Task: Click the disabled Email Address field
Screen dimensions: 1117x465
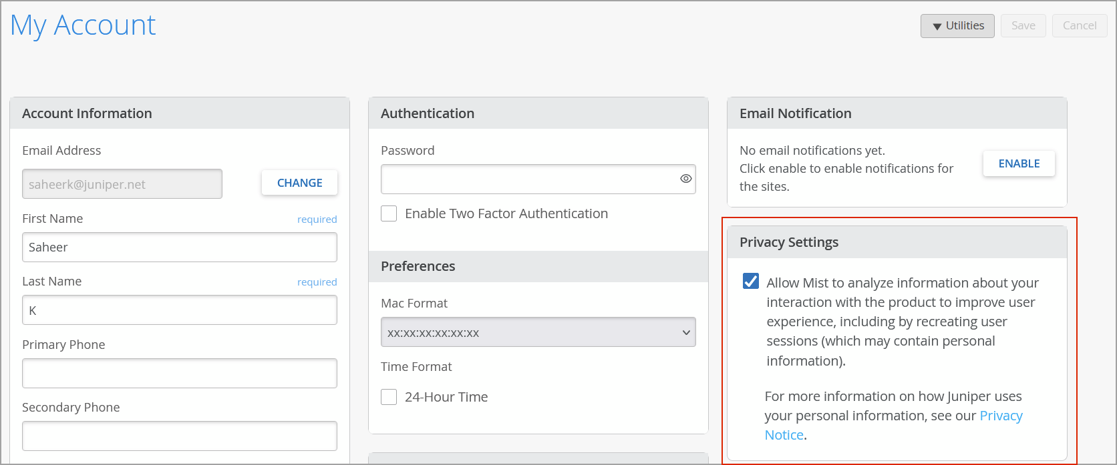Action: click(x=122, y=184)
